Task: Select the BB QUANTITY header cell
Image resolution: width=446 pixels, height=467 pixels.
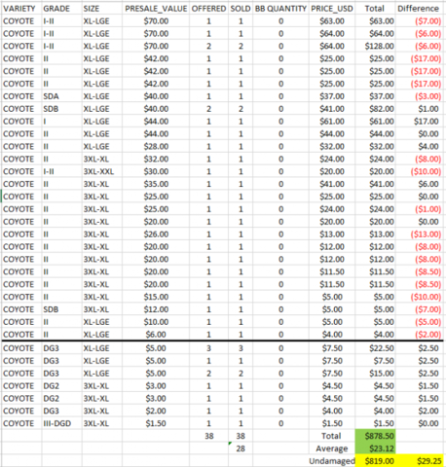Action: click(x=280, y=9)
